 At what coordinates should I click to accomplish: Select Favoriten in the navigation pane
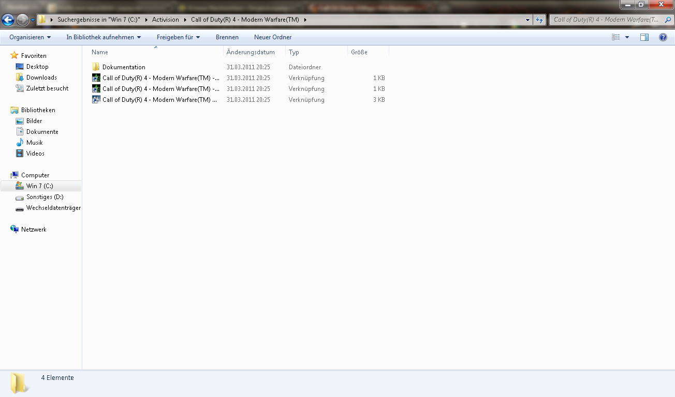pos(34,56)
